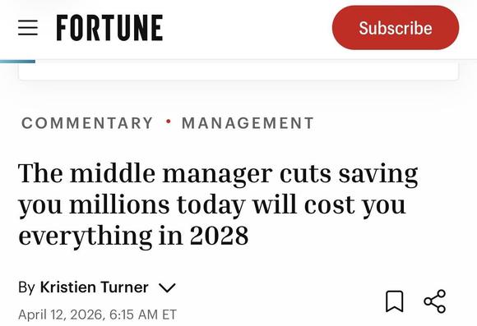The width and height of the screenshot is (477, 326).
Task: Share the article using share icon
Action: [x=435, y=301]
